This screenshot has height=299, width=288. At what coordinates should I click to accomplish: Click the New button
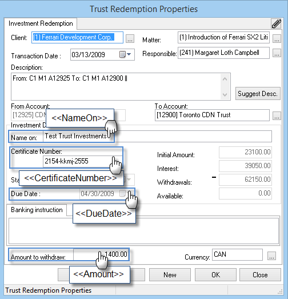point(170,275)
